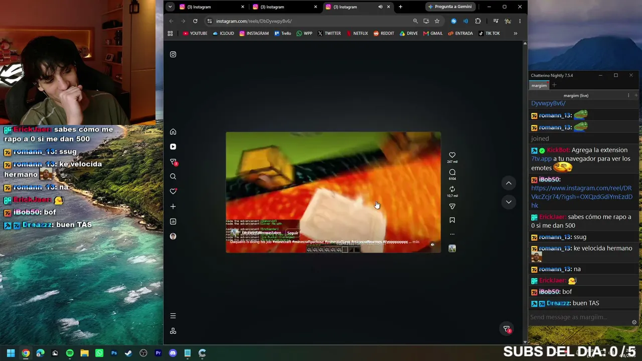The width and height of the screenshot is (642, 361).
Task: Open Chrome's tab search dropdown
Action: point(170,7)
